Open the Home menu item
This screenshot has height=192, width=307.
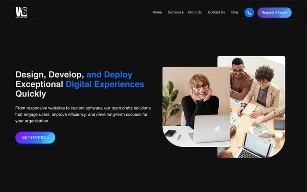(157, 12)
